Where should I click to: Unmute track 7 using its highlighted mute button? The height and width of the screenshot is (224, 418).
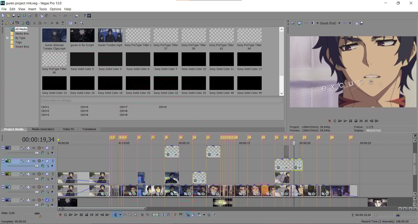47,200
